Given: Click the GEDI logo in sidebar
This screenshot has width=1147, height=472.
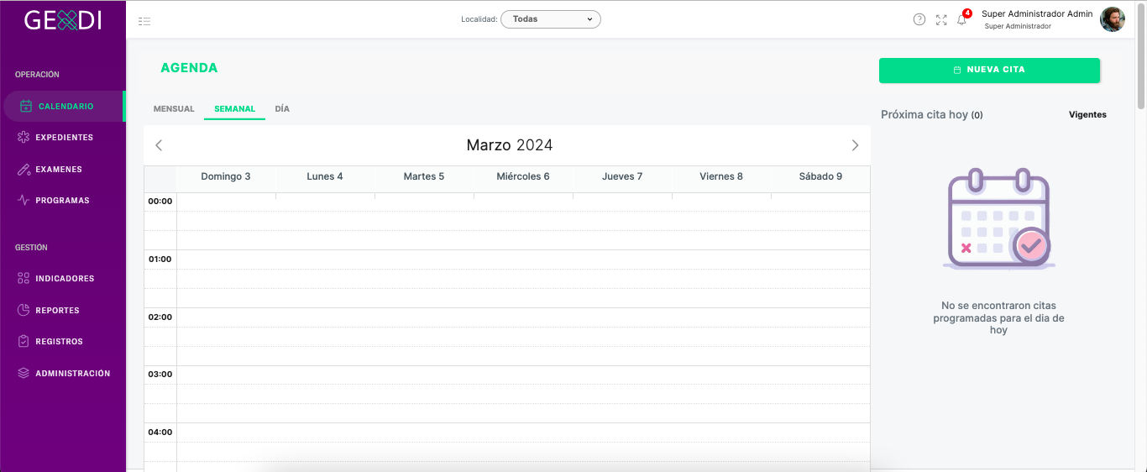Looking at the screenshot, I should coord(63,20).
